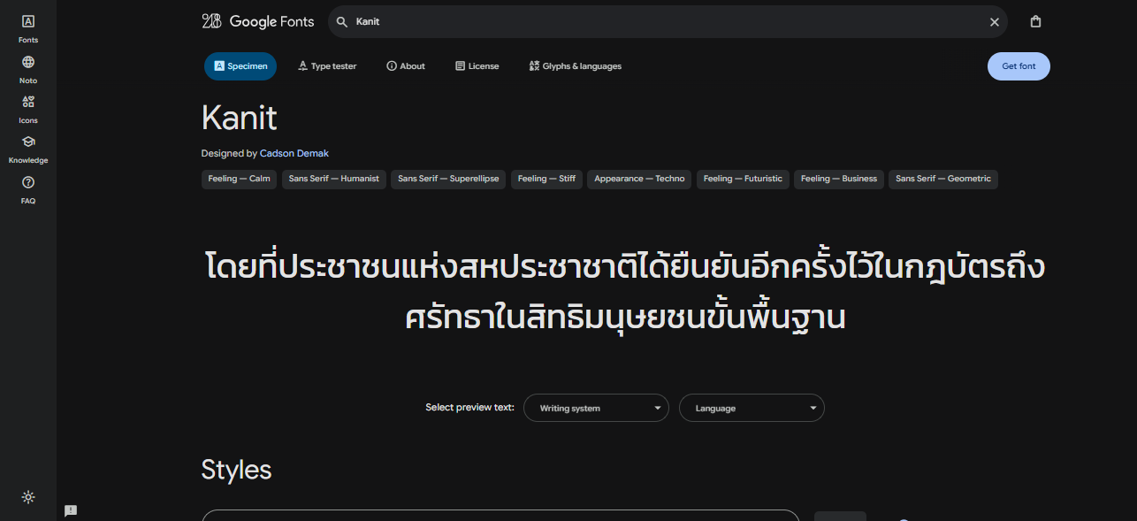Toggle the light/dark theme sun icon
Screen dimensions: 1137x521
28,497
